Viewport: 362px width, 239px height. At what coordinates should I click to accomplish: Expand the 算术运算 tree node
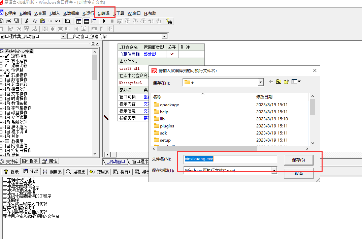pos(1,61)
